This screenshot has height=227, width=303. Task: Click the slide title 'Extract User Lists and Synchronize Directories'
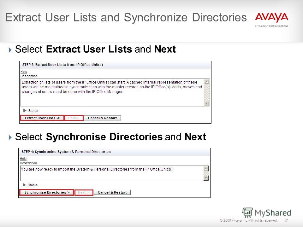126,17
